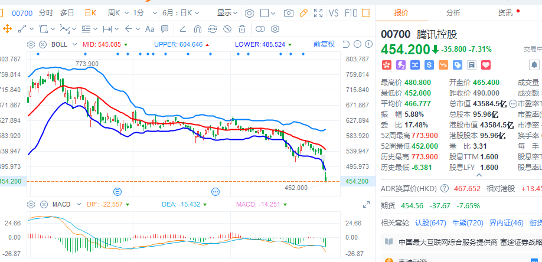Image resolution: width=542 pixels, height=262 pixels.
Task: Open the chart layout square dropdown
Action: (267, 13)
